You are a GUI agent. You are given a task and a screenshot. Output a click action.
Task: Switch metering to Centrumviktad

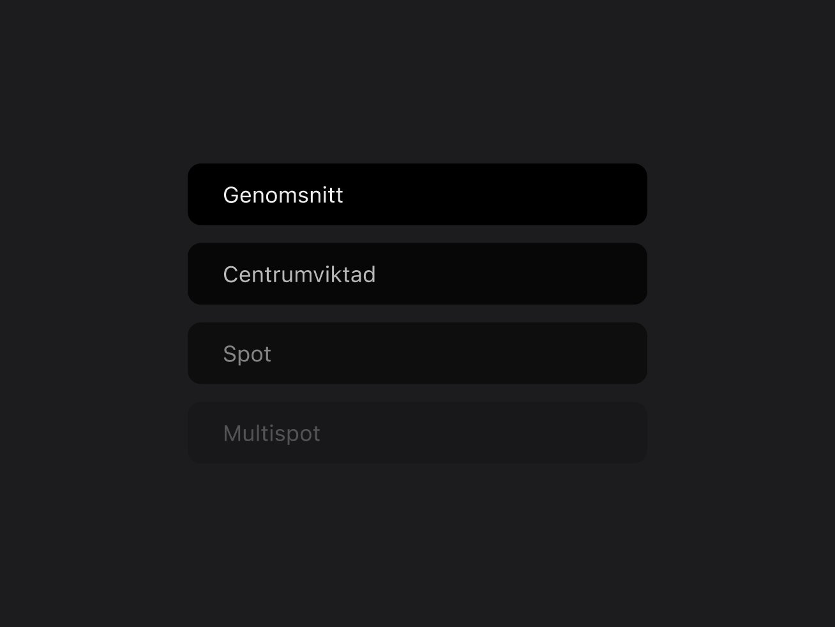point(417,274)
